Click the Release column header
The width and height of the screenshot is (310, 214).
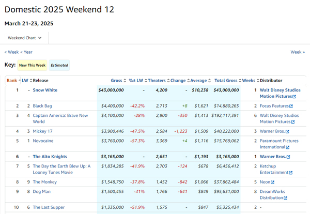[x=40, y=81]
